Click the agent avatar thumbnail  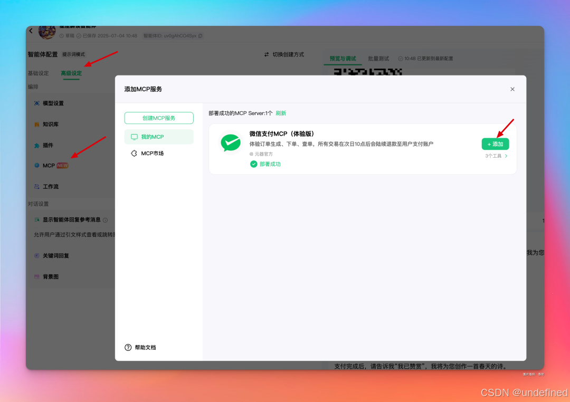coord(47,32)
